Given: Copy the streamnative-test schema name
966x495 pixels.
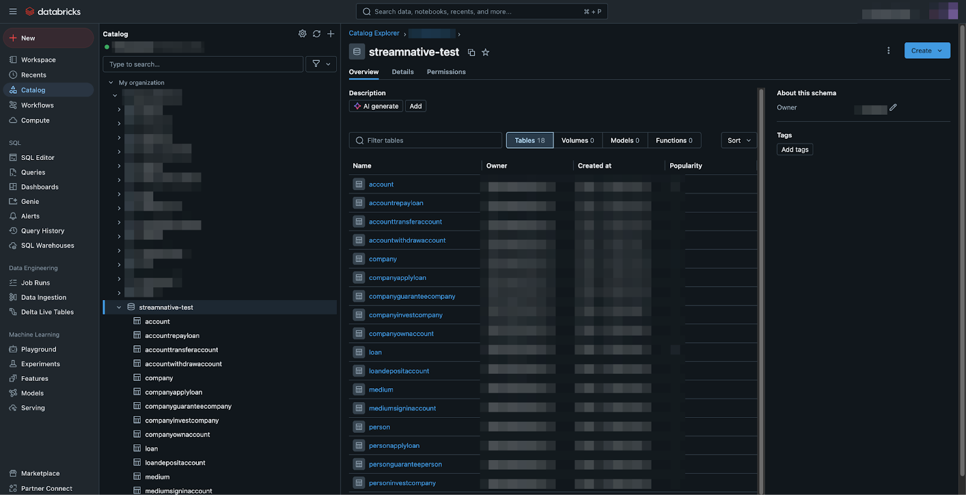Looking at the screenshot, I should (x=472, y=53).
